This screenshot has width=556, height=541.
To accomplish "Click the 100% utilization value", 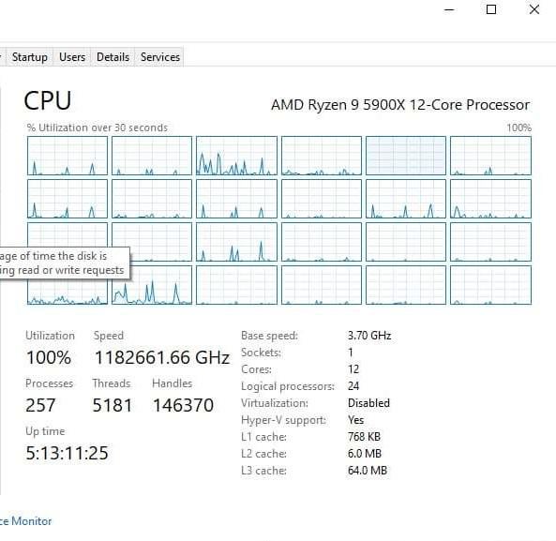I will (x=49, y=357).
